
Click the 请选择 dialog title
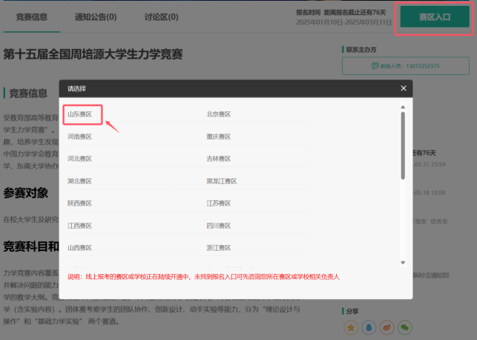tap(76, 88)
